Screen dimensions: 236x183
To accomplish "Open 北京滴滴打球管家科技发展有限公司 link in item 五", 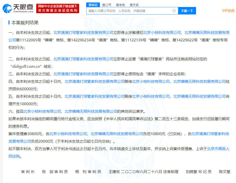I will [95, 96].
